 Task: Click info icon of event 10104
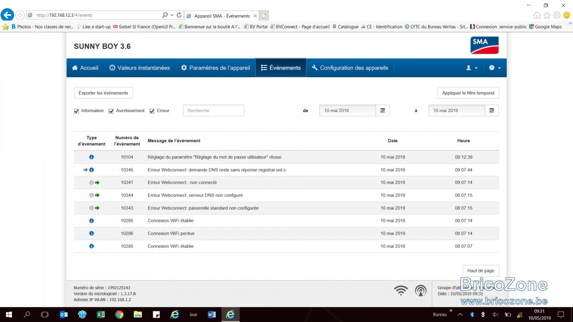pyautogui.click(x=92, y=157)
